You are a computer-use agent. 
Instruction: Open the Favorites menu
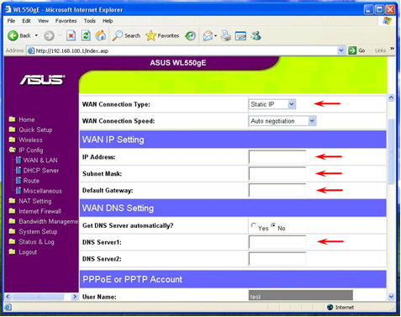66,21
